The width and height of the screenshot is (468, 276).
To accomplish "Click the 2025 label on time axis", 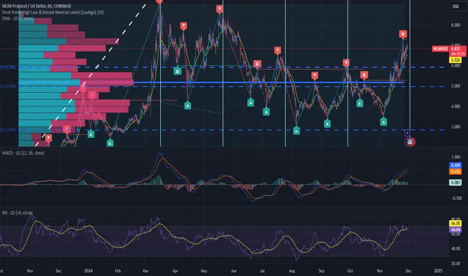I will pos(438,271).
